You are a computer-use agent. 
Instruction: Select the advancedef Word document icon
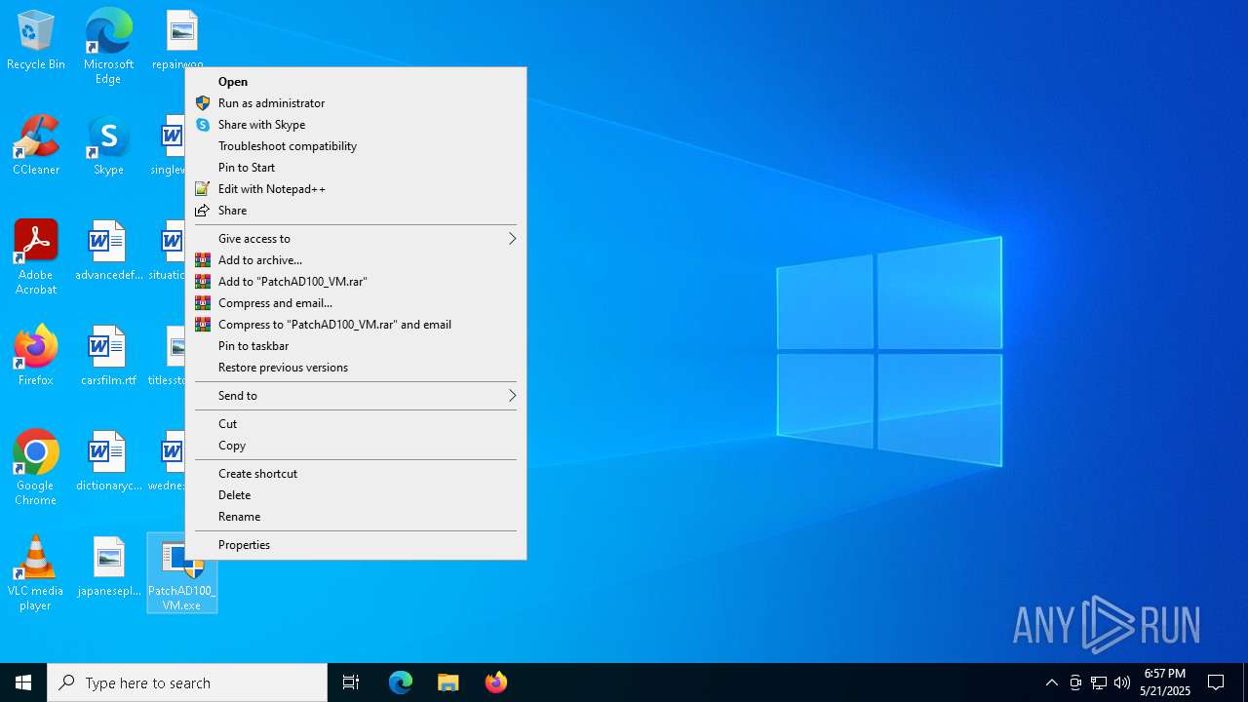(108, 251)
